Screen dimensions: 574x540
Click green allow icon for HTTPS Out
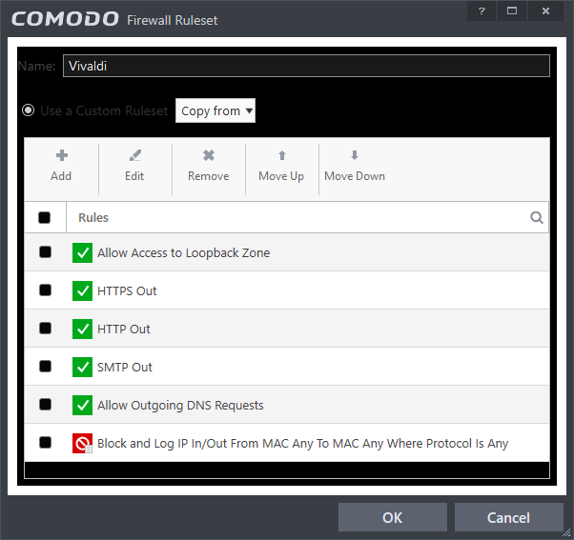point(82,290)
